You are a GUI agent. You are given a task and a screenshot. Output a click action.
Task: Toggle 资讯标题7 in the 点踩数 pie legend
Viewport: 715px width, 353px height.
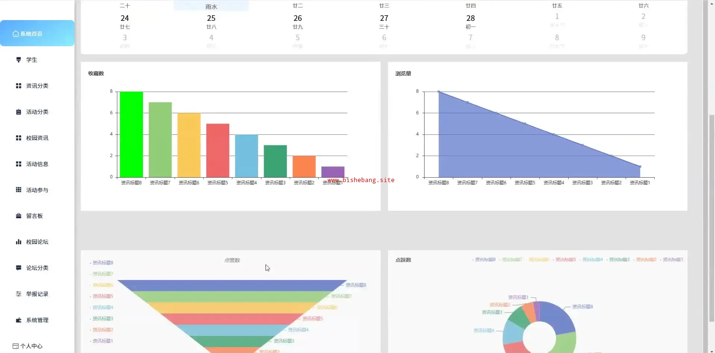pos(511,260)
